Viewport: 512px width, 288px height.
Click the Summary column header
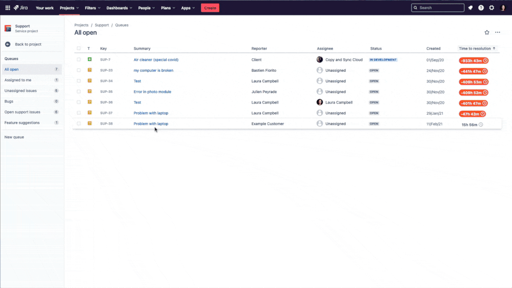(x=142, y=48)
